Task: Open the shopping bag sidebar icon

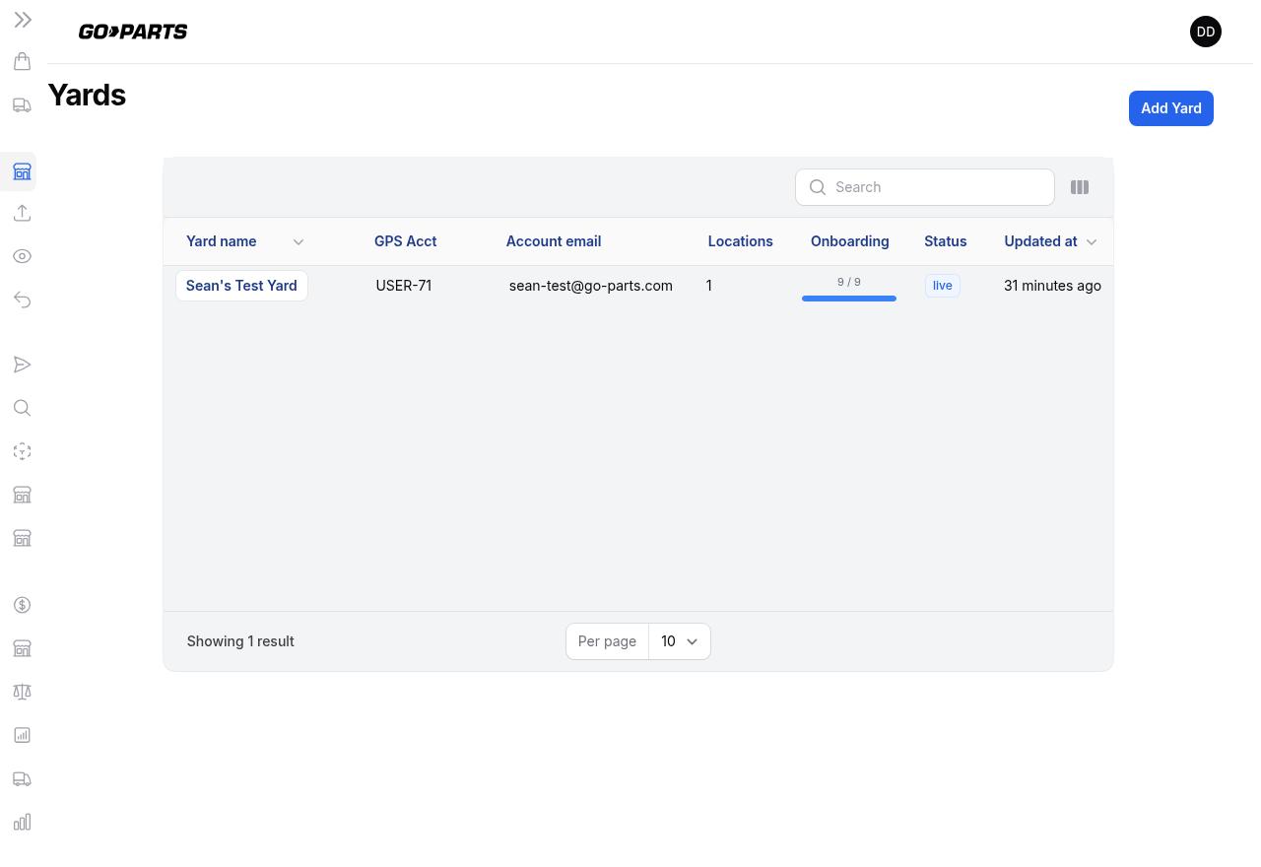Action: click(22, 61)
